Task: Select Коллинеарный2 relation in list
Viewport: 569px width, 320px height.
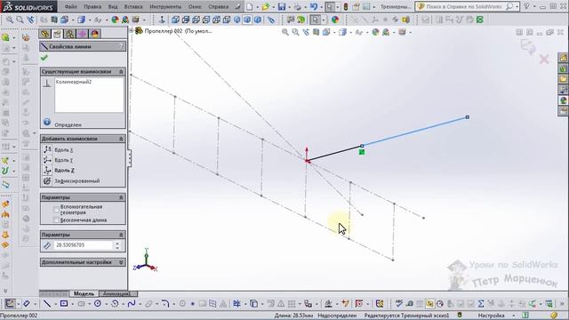Action: click(x=74, y=82)
